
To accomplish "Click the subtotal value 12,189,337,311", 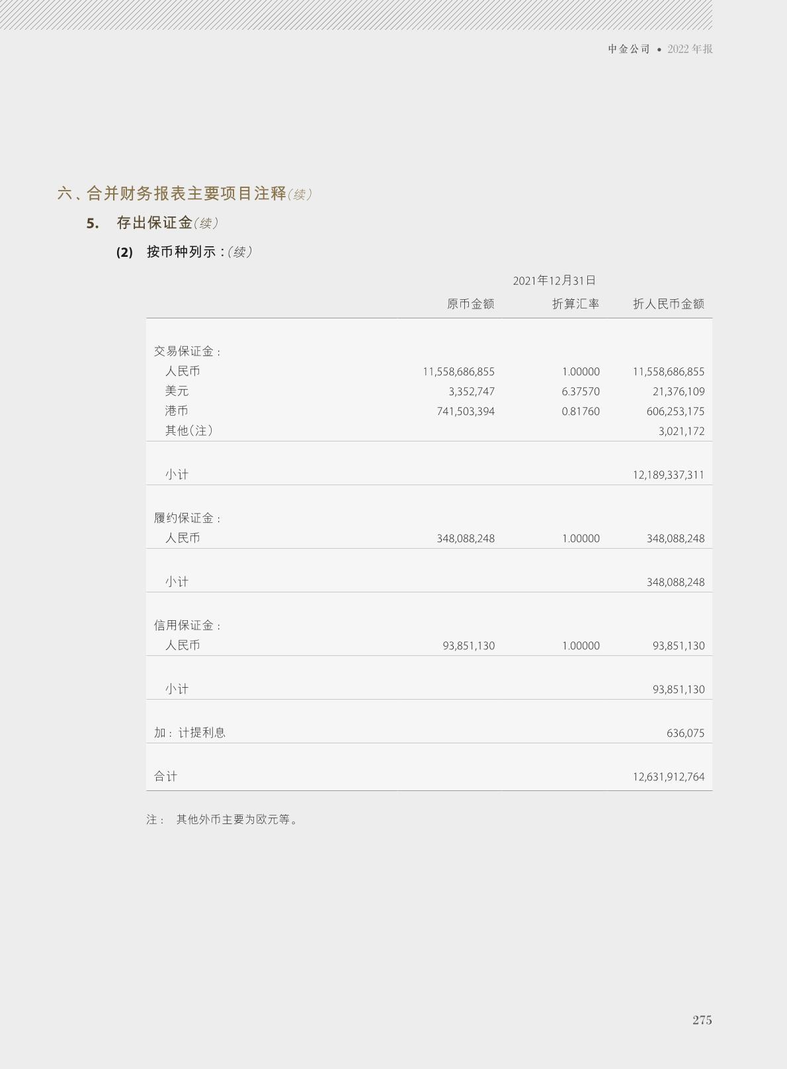I will [668, 475].
